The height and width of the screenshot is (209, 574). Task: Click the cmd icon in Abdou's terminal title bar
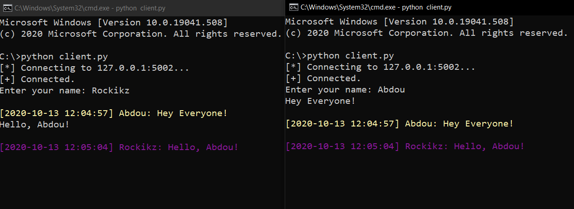pos(294,7)
